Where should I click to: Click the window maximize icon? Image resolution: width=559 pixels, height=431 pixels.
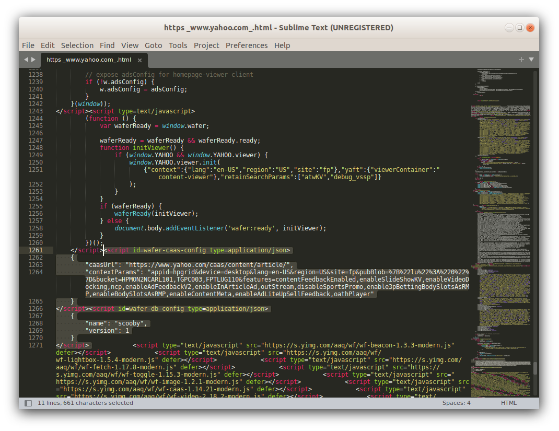click(518, 27)
